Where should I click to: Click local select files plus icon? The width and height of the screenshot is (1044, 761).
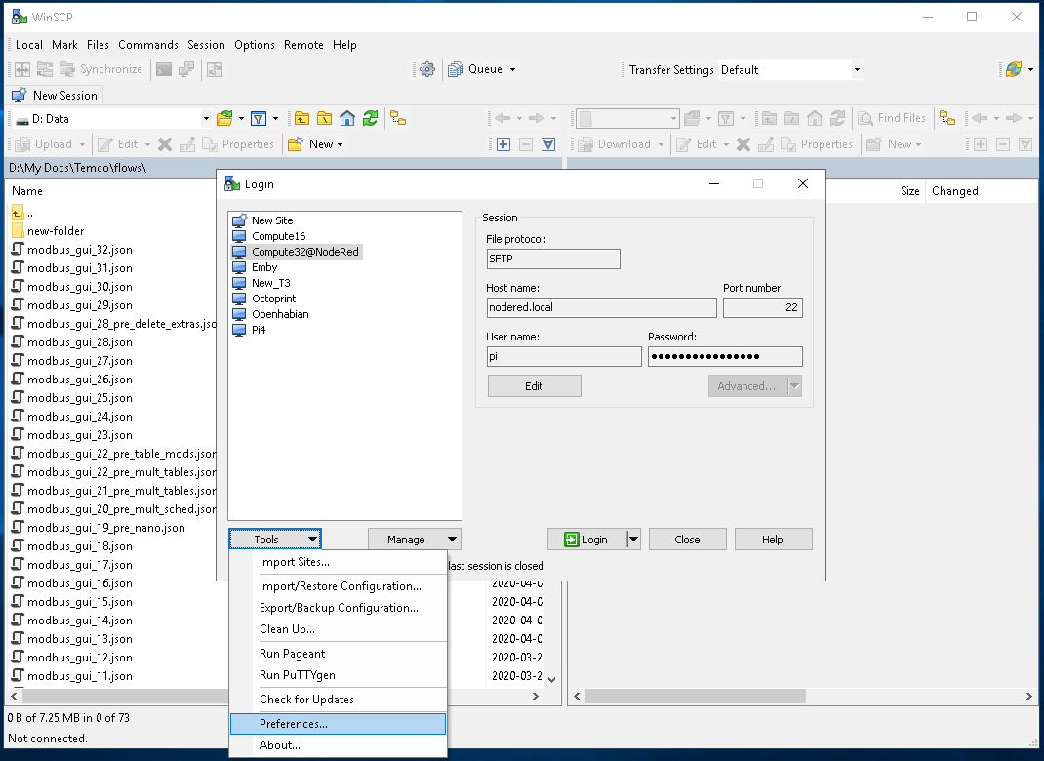point(503,144)
